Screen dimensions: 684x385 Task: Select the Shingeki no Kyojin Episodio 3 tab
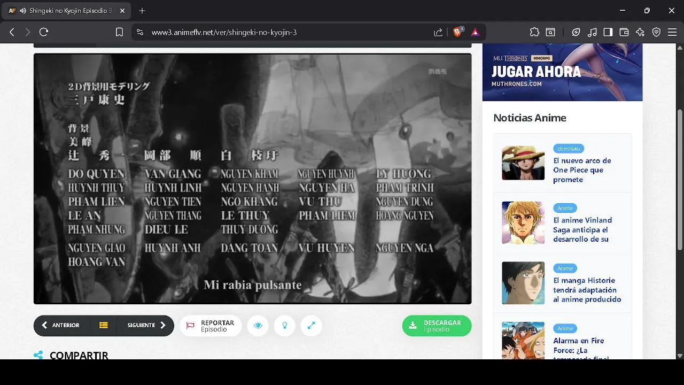67,11
